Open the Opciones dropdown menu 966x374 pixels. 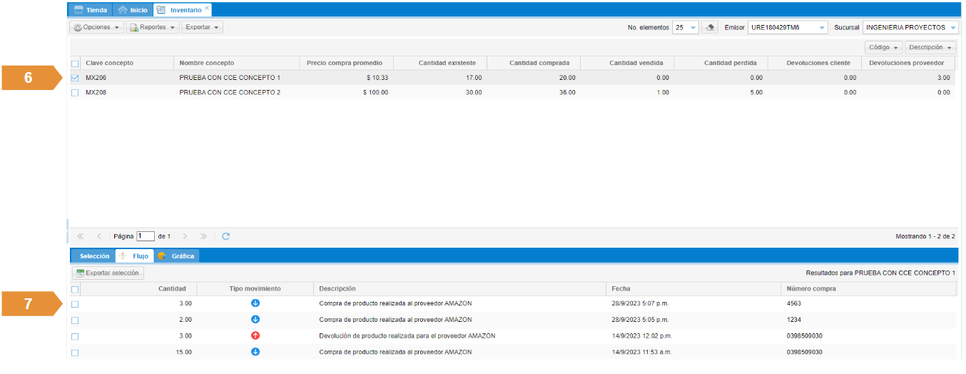[x=96, y=27]
